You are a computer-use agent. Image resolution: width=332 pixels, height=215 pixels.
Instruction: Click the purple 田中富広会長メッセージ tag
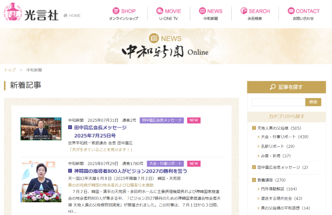162,120
